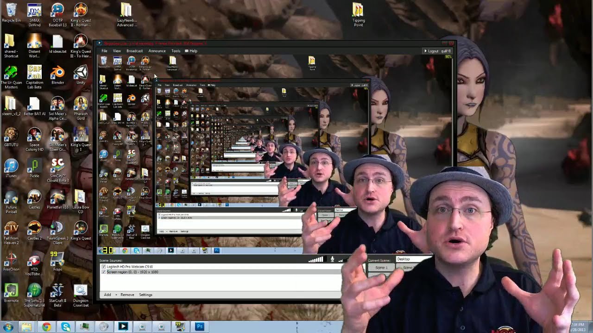The height and width of the screenshot is (333, 593).
Task: Open the File menu in XSplit
Action: [104, 51]
